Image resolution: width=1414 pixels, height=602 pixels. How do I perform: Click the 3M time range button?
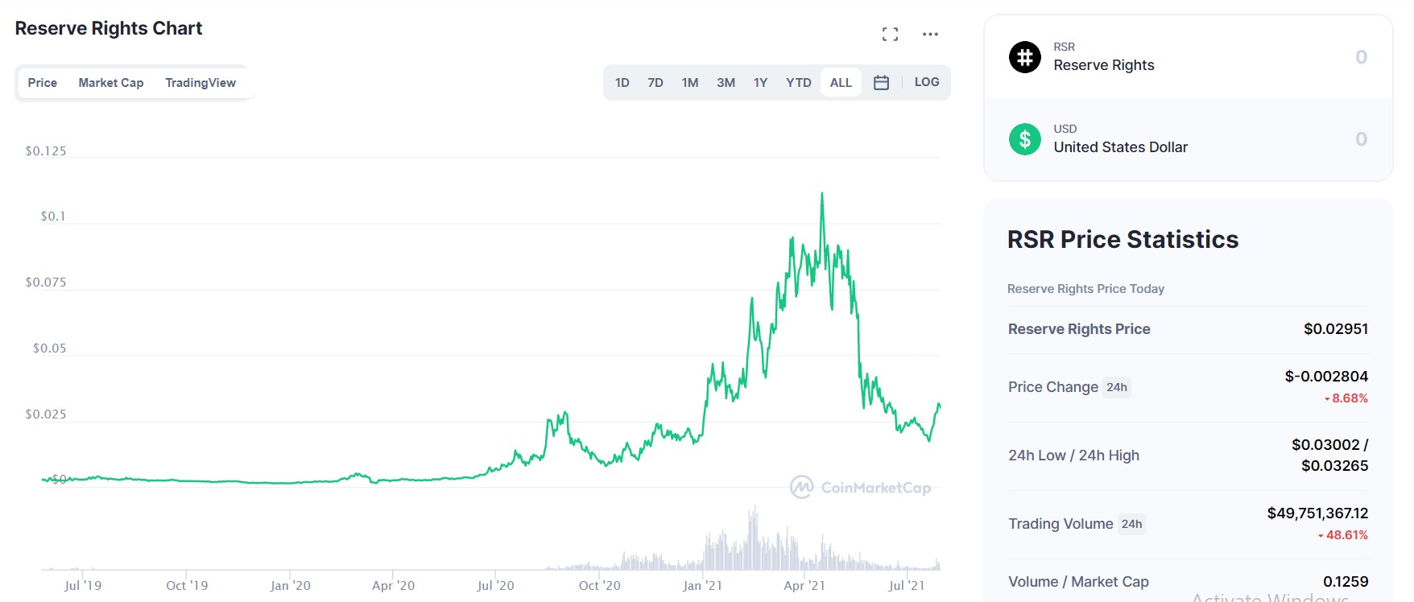pos(726,81)
